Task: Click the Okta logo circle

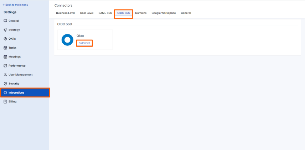Action: [x=67, y=40]
